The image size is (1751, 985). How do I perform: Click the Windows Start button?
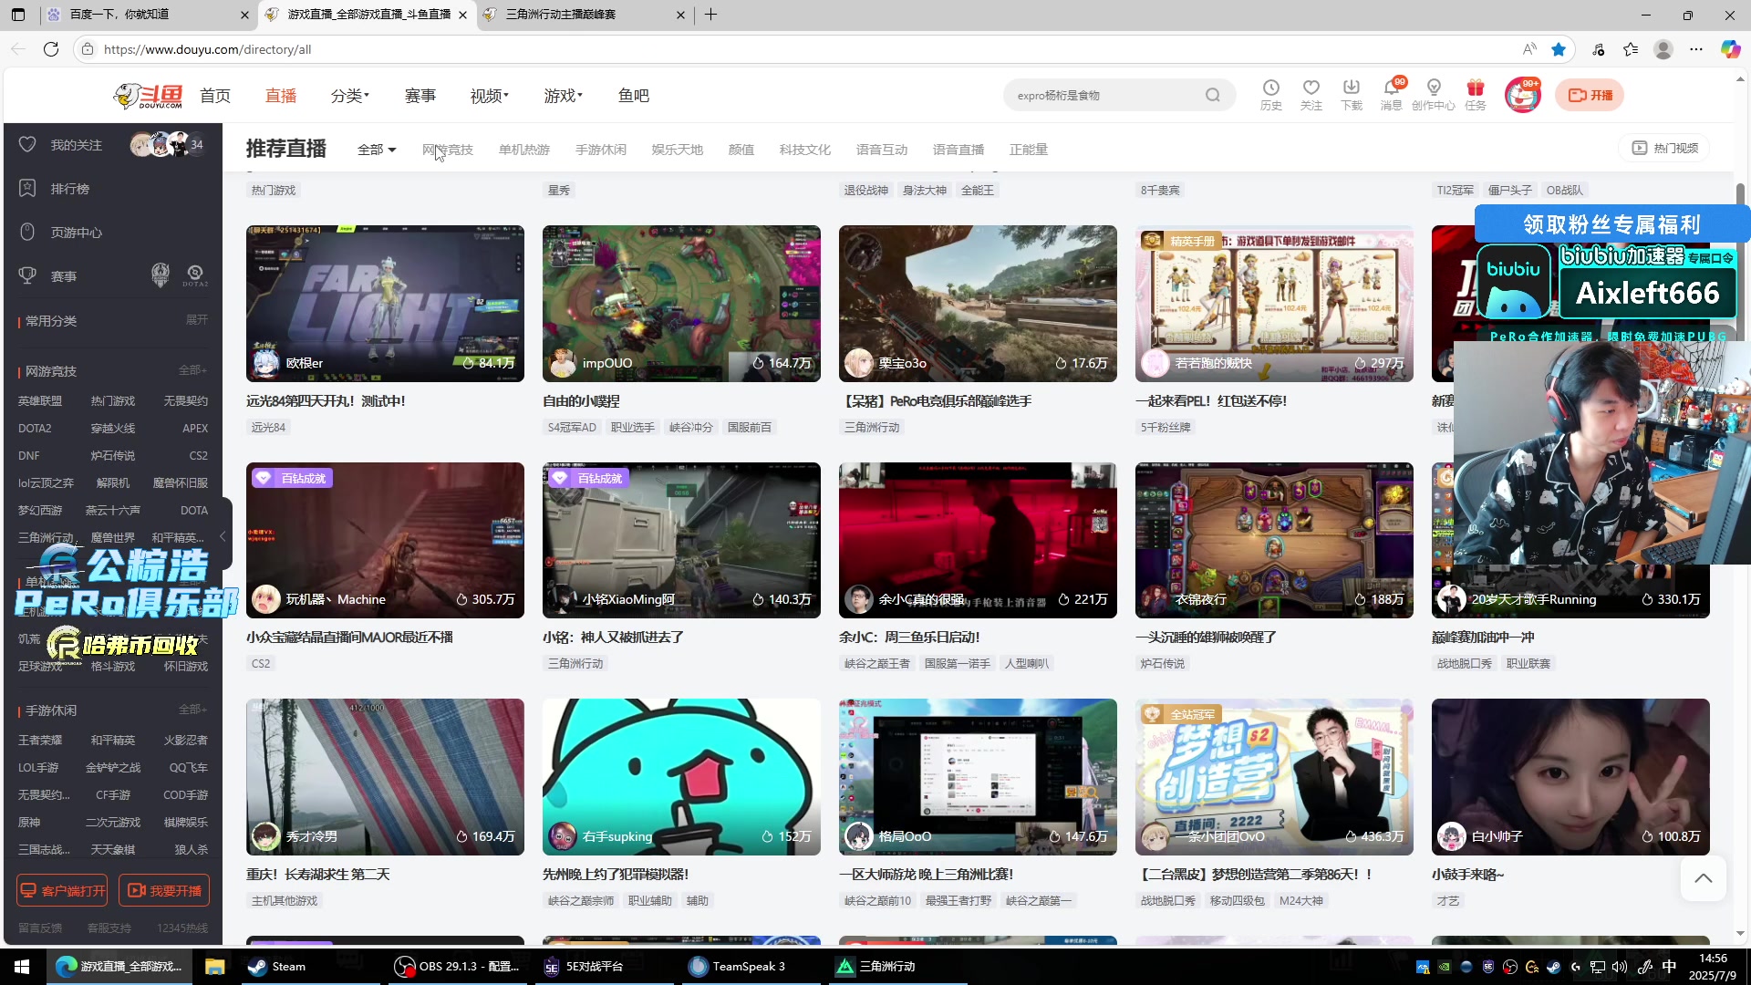pyautogui.click(x=22, y=966)
